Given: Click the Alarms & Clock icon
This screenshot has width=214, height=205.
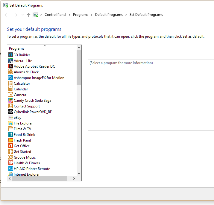Looking at the screenshot, I should pyautogui.click(x=11, y=72).
